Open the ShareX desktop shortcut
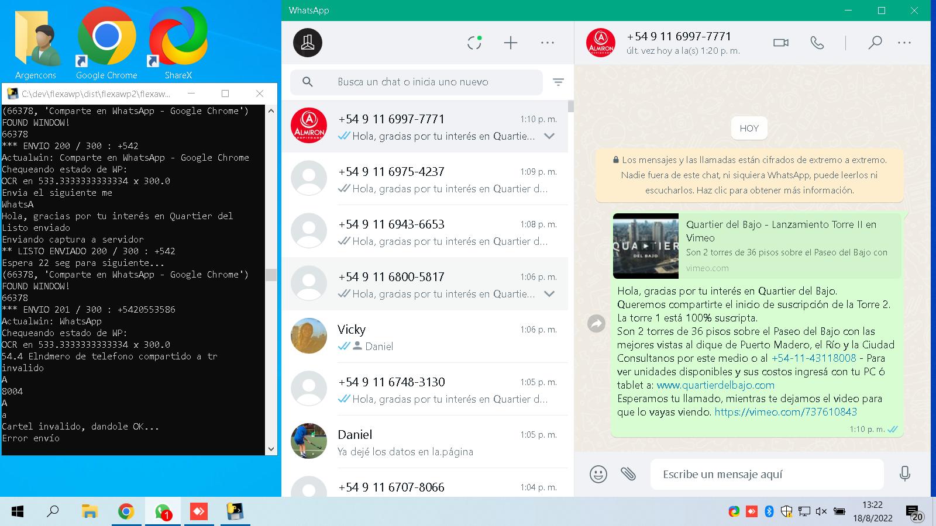Viewport: 936px width, 526px height. [x=178, y=43]
